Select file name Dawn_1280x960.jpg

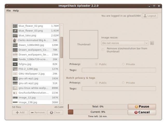[31, 45]
